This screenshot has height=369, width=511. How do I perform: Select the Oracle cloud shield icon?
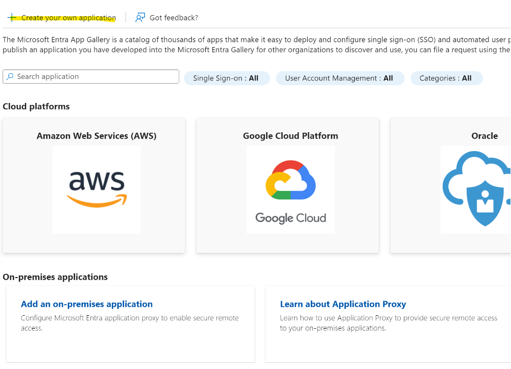click(476, 190)
